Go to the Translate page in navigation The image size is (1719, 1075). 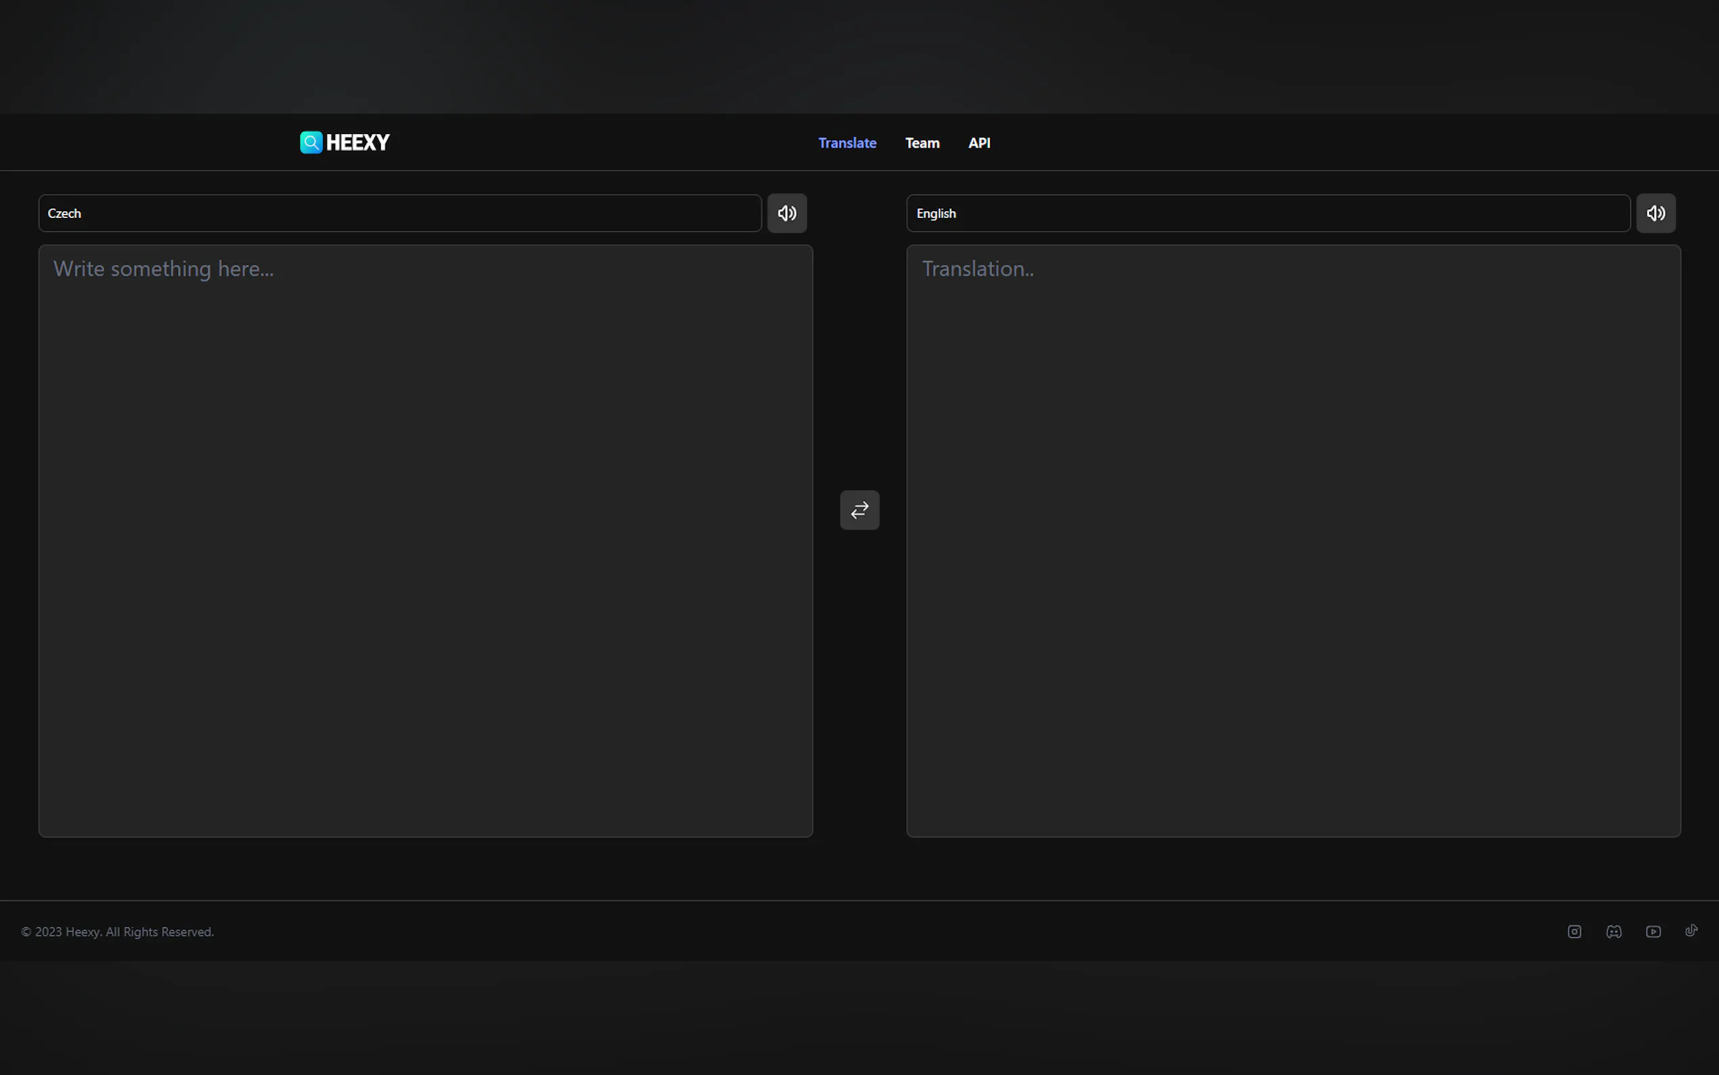pos(847,143)
